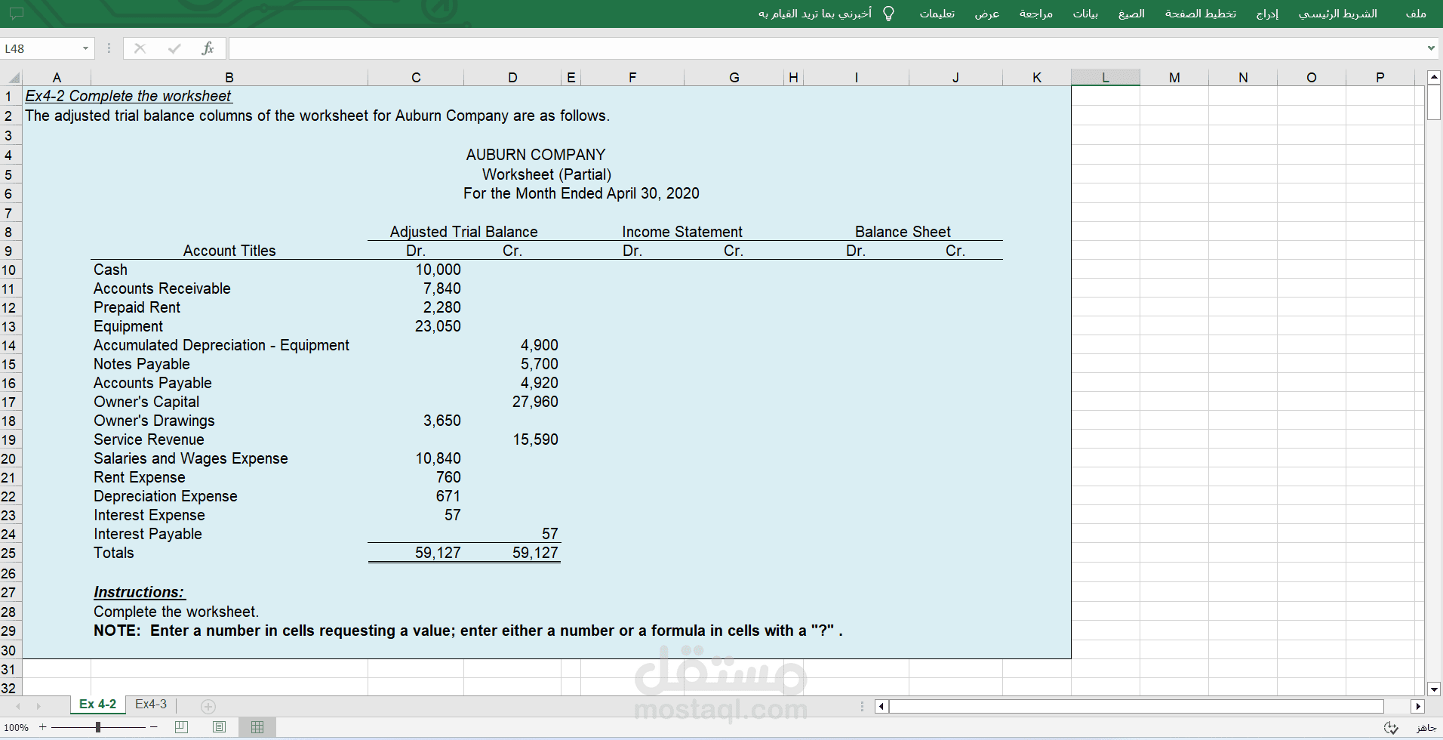Image resolution: width=1443 pixels, height=740 pixels.
Task: Click in the formula bar input
Action: coord(826,48)
